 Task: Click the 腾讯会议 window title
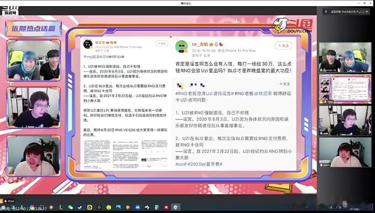[186, 3]
